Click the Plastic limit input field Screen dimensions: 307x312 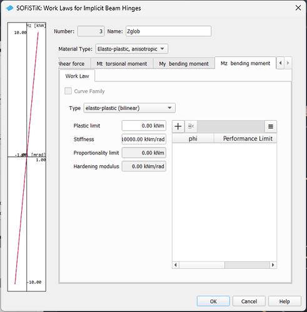click(x=144, y=126)
